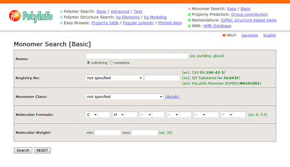Open Monomer Class details link

point(172,97)
